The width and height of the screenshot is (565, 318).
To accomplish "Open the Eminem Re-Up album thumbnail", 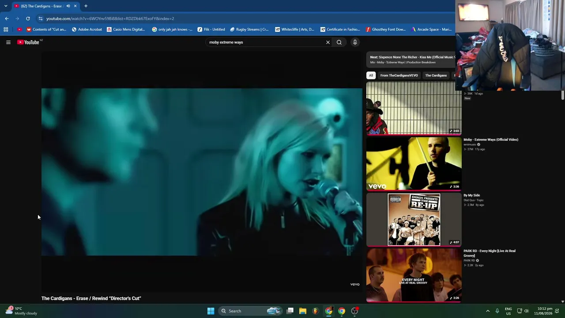I will click(414, 220).
